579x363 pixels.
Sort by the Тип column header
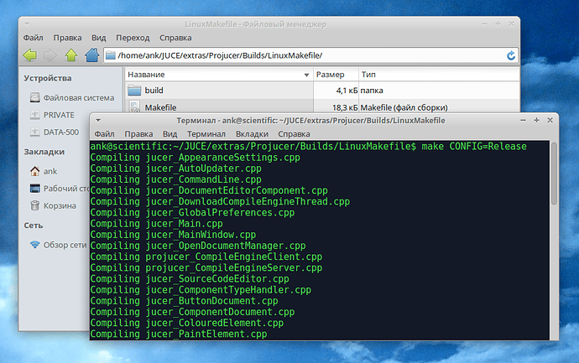[x=439, y=75]
